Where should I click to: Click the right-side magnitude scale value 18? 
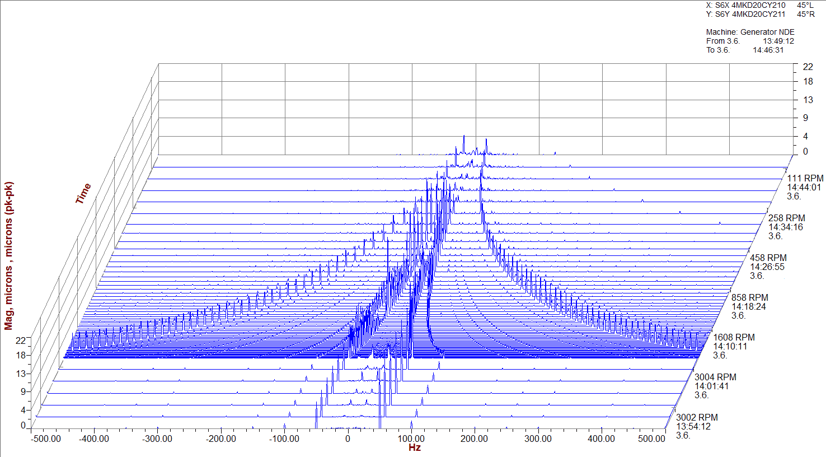coord(808,81)
